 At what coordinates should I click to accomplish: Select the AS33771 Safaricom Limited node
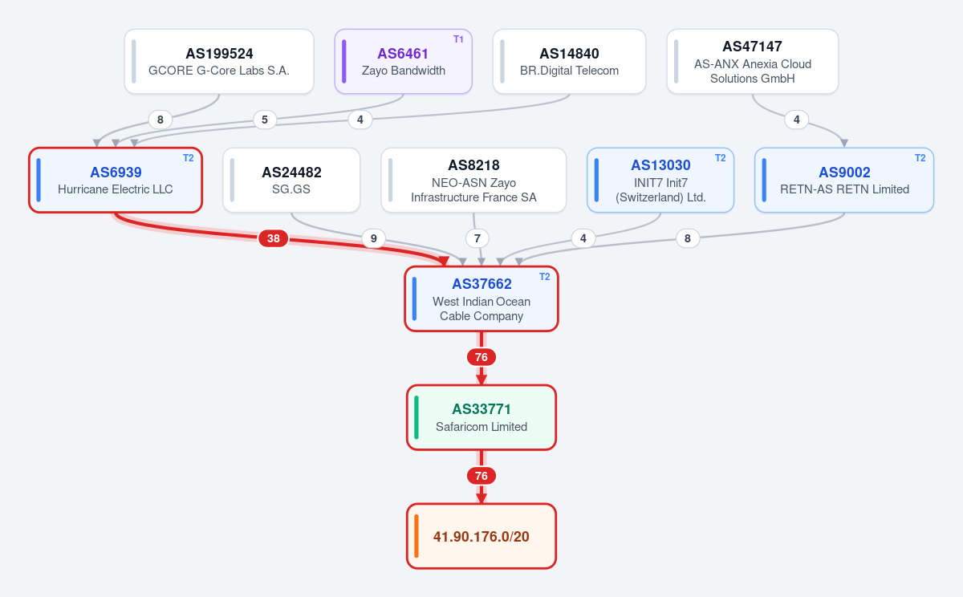(x=481, y=417)
